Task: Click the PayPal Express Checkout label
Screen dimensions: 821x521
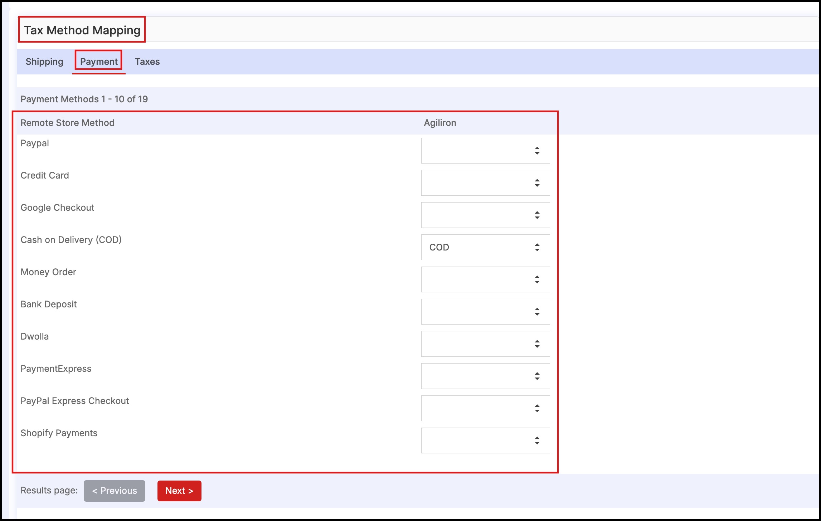Action: tap(74, 401)
